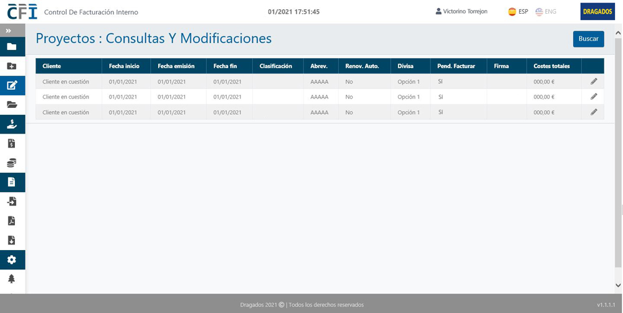
Task: Select the edit pencil-square sidebar icon
Action: (x=12, y=85)
